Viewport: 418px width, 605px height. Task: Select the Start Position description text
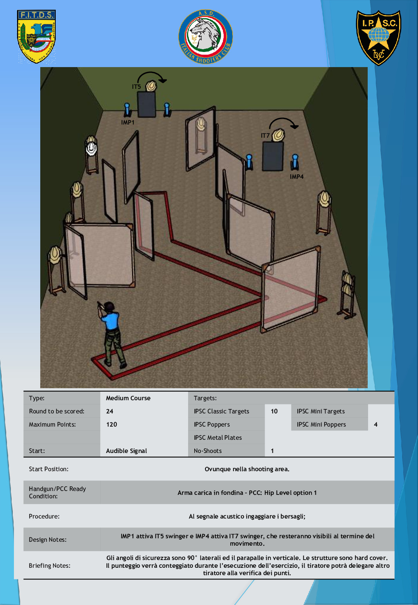coord(247,469)
